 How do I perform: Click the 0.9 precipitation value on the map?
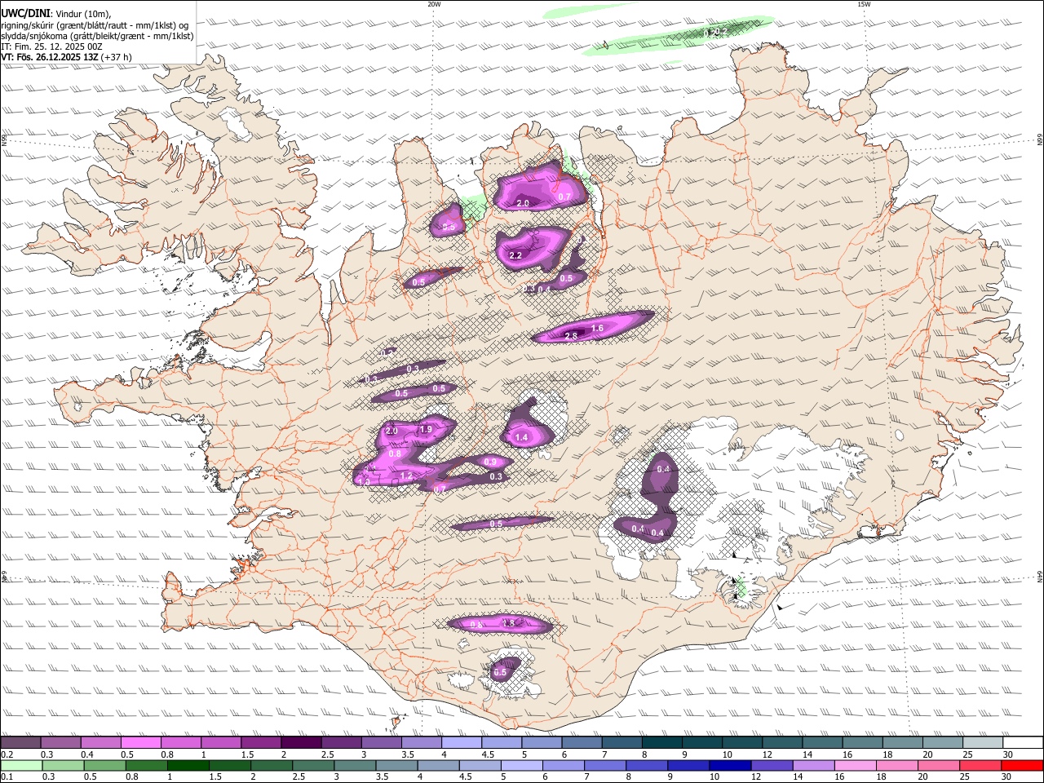[x=490, y=462]
